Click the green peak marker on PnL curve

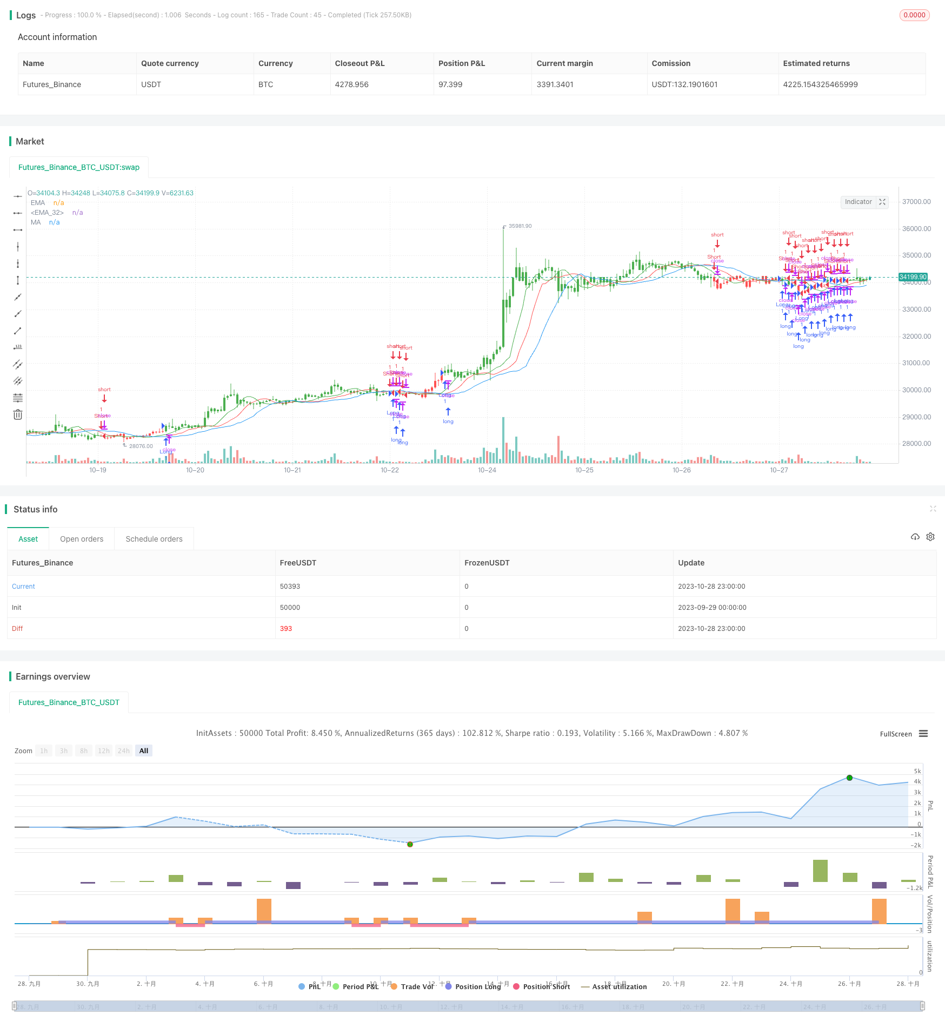point(849,778)
